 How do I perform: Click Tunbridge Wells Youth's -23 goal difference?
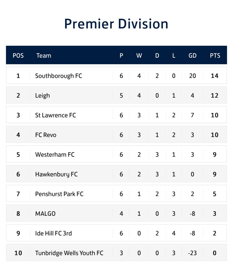[x=192, y=253]
